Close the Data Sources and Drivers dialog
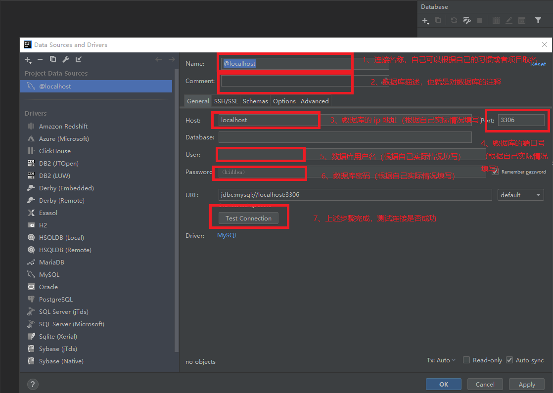 point(545,44)
